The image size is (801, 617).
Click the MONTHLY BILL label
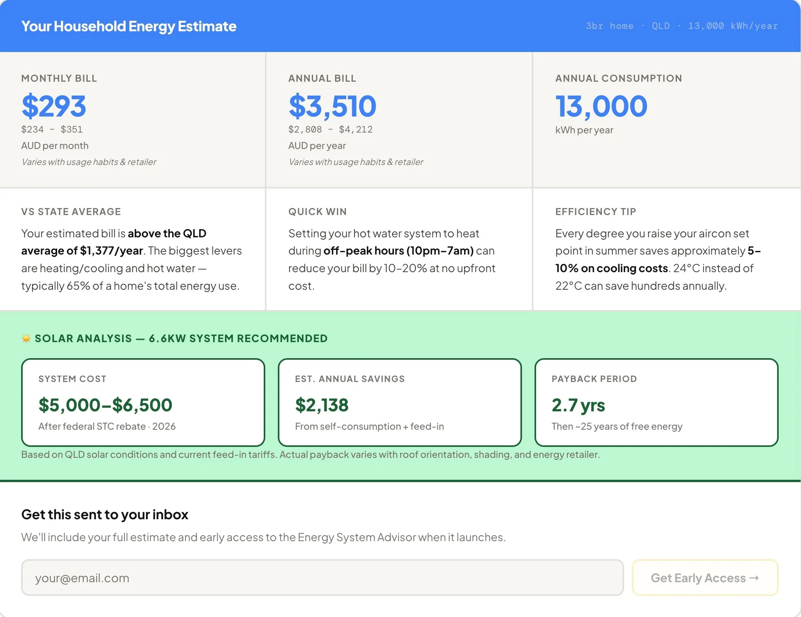tap(59, 78)
